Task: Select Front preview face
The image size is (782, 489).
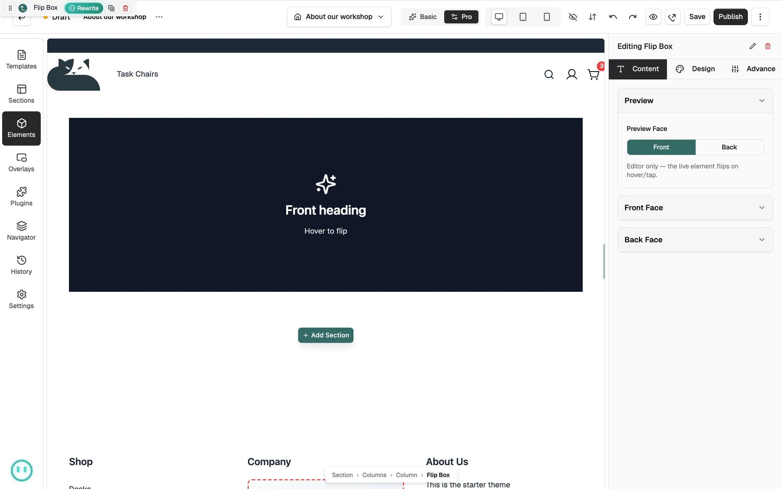Action: click(661, 147)
